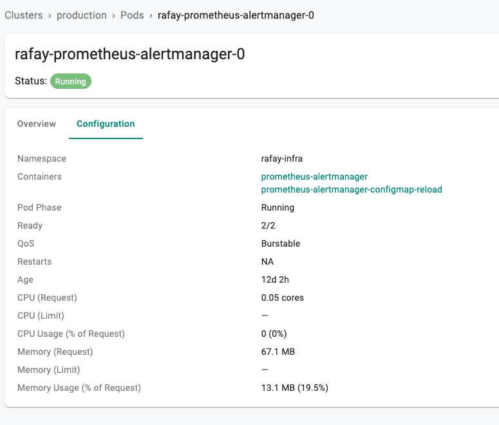This screenshot has width=499, height=425.
Task: Open the Pods breadcrumb link
Action: [132, 15]
